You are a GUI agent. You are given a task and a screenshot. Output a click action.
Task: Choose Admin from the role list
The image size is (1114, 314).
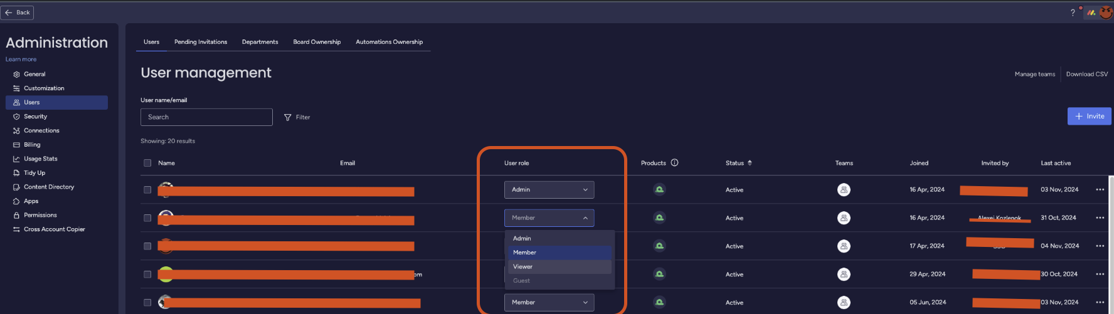click(560, 238)
